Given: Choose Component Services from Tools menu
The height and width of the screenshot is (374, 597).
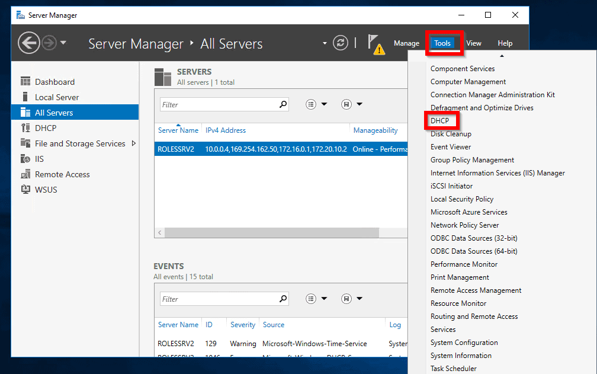Looking at the screenshot, I should pyautogui.click(x=463, y=69).
